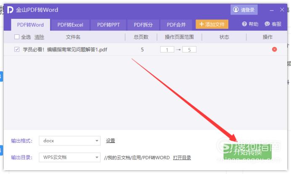The image size is (291, 174).
Task: Switch to PDF转Word tab
Action: point(30,25)
